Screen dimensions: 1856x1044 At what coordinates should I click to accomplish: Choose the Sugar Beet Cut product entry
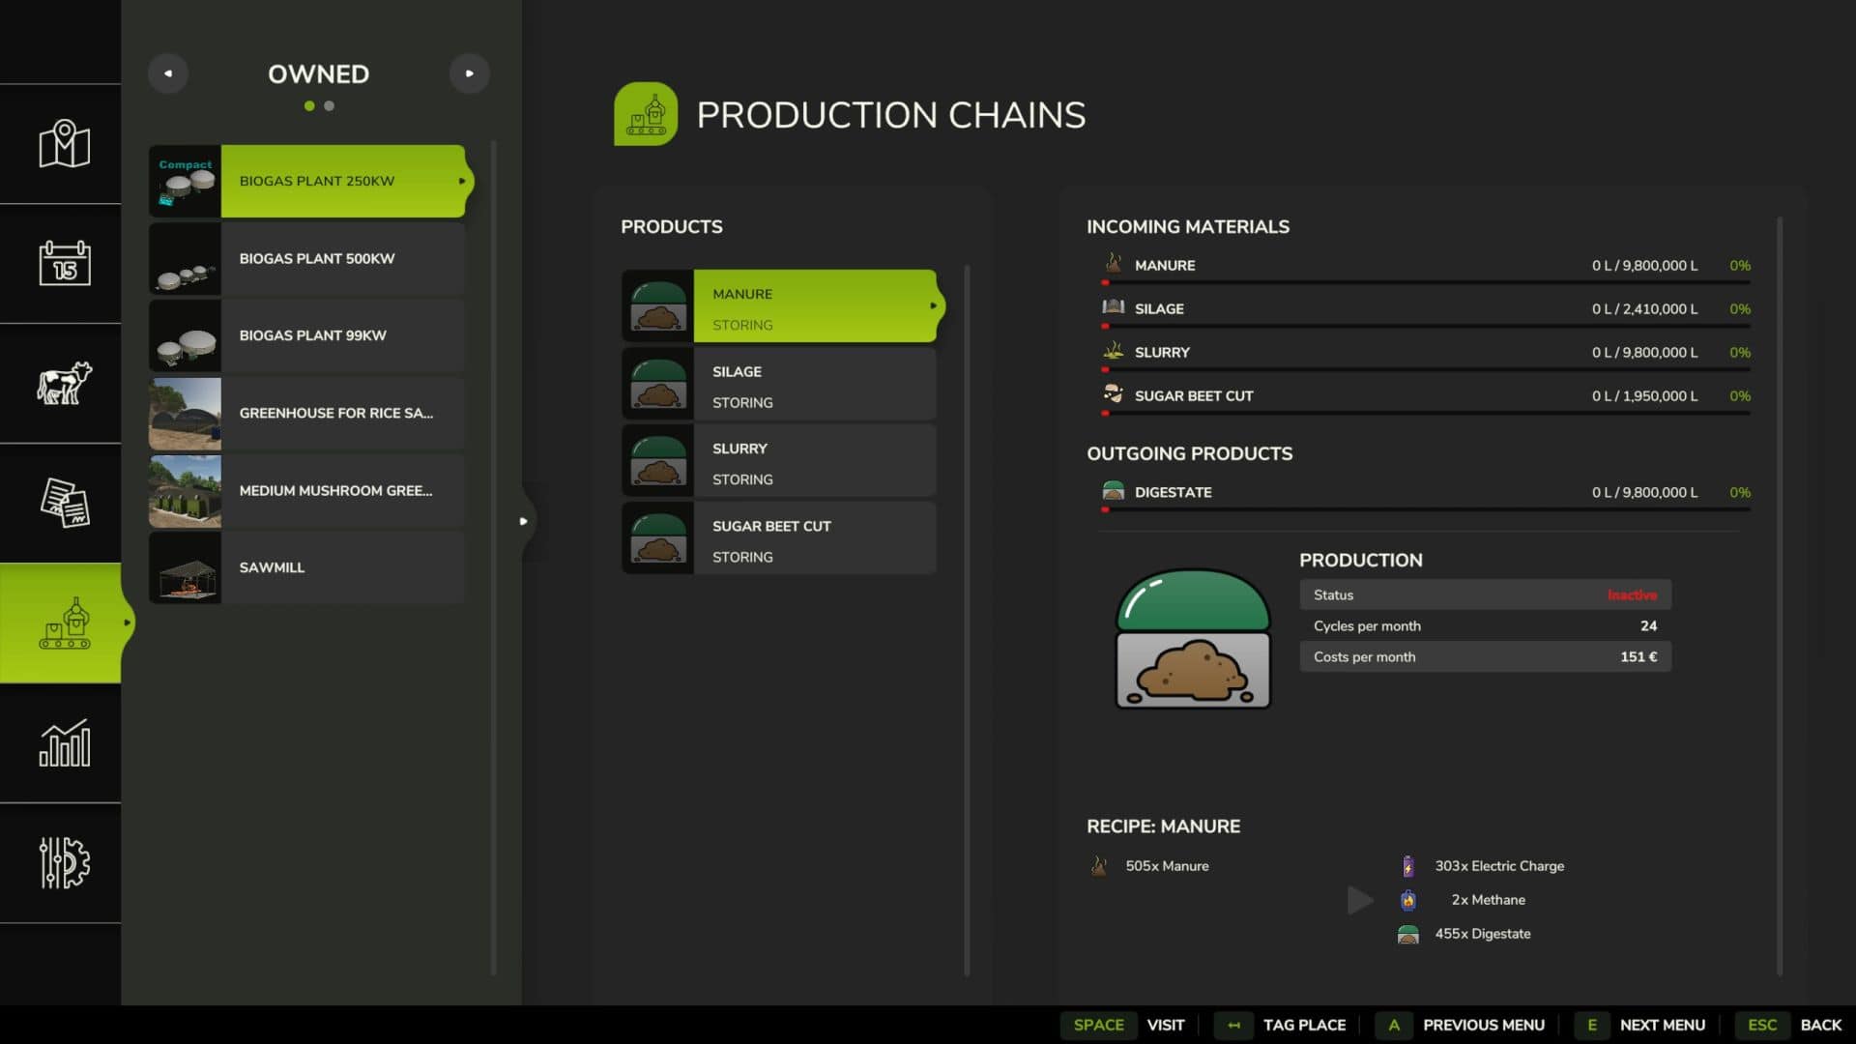point(779,538)
